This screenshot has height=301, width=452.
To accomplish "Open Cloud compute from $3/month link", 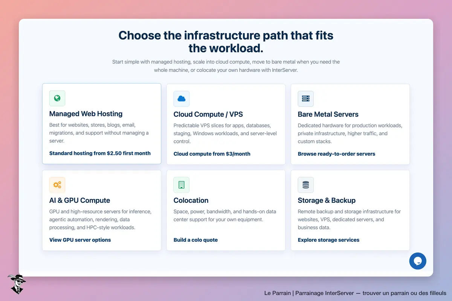I will point(212,154).
